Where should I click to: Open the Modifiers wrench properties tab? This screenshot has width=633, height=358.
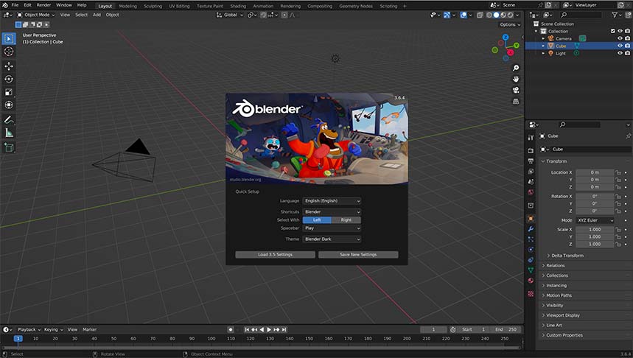pos(531,229)
